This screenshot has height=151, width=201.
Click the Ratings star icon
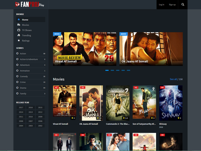pos(19,41)
